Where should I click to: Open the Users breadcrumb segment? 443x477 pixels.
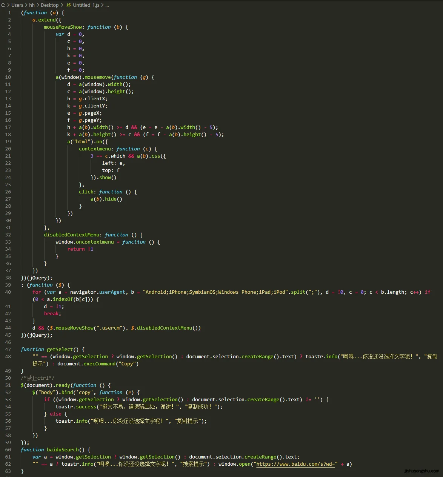(17, 5)
